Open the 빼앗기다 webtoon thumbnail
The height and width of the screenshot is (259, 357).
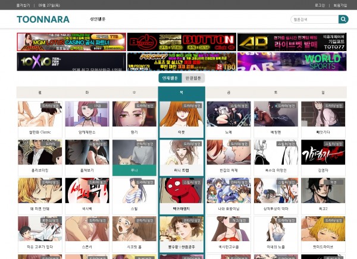click(323, 114)
